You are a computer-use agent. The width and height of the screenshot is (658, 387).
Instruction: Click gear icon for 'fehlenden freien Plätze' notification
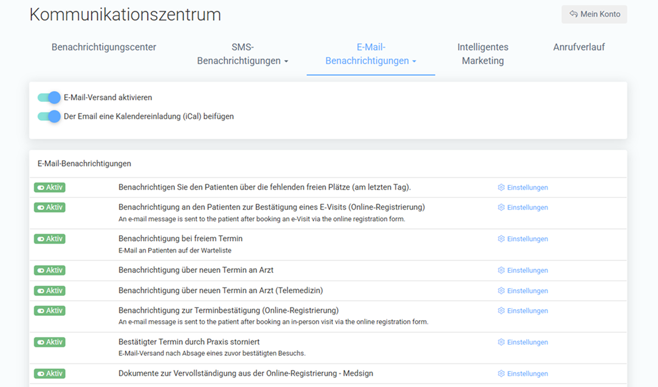pyautogui.click(x=501, y=187)
